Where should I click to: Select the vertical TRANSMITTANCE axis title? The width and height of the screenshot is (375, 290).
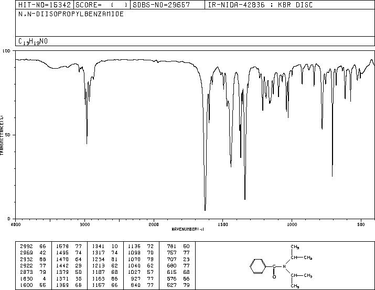click(x=2, y=135)
